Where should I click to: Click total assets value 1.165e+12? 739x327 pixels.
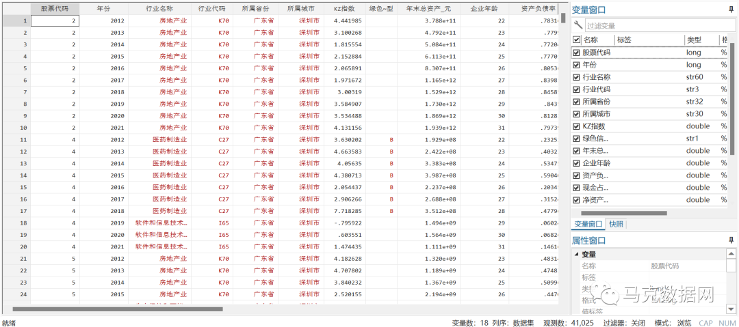click(x=440, y=81)
